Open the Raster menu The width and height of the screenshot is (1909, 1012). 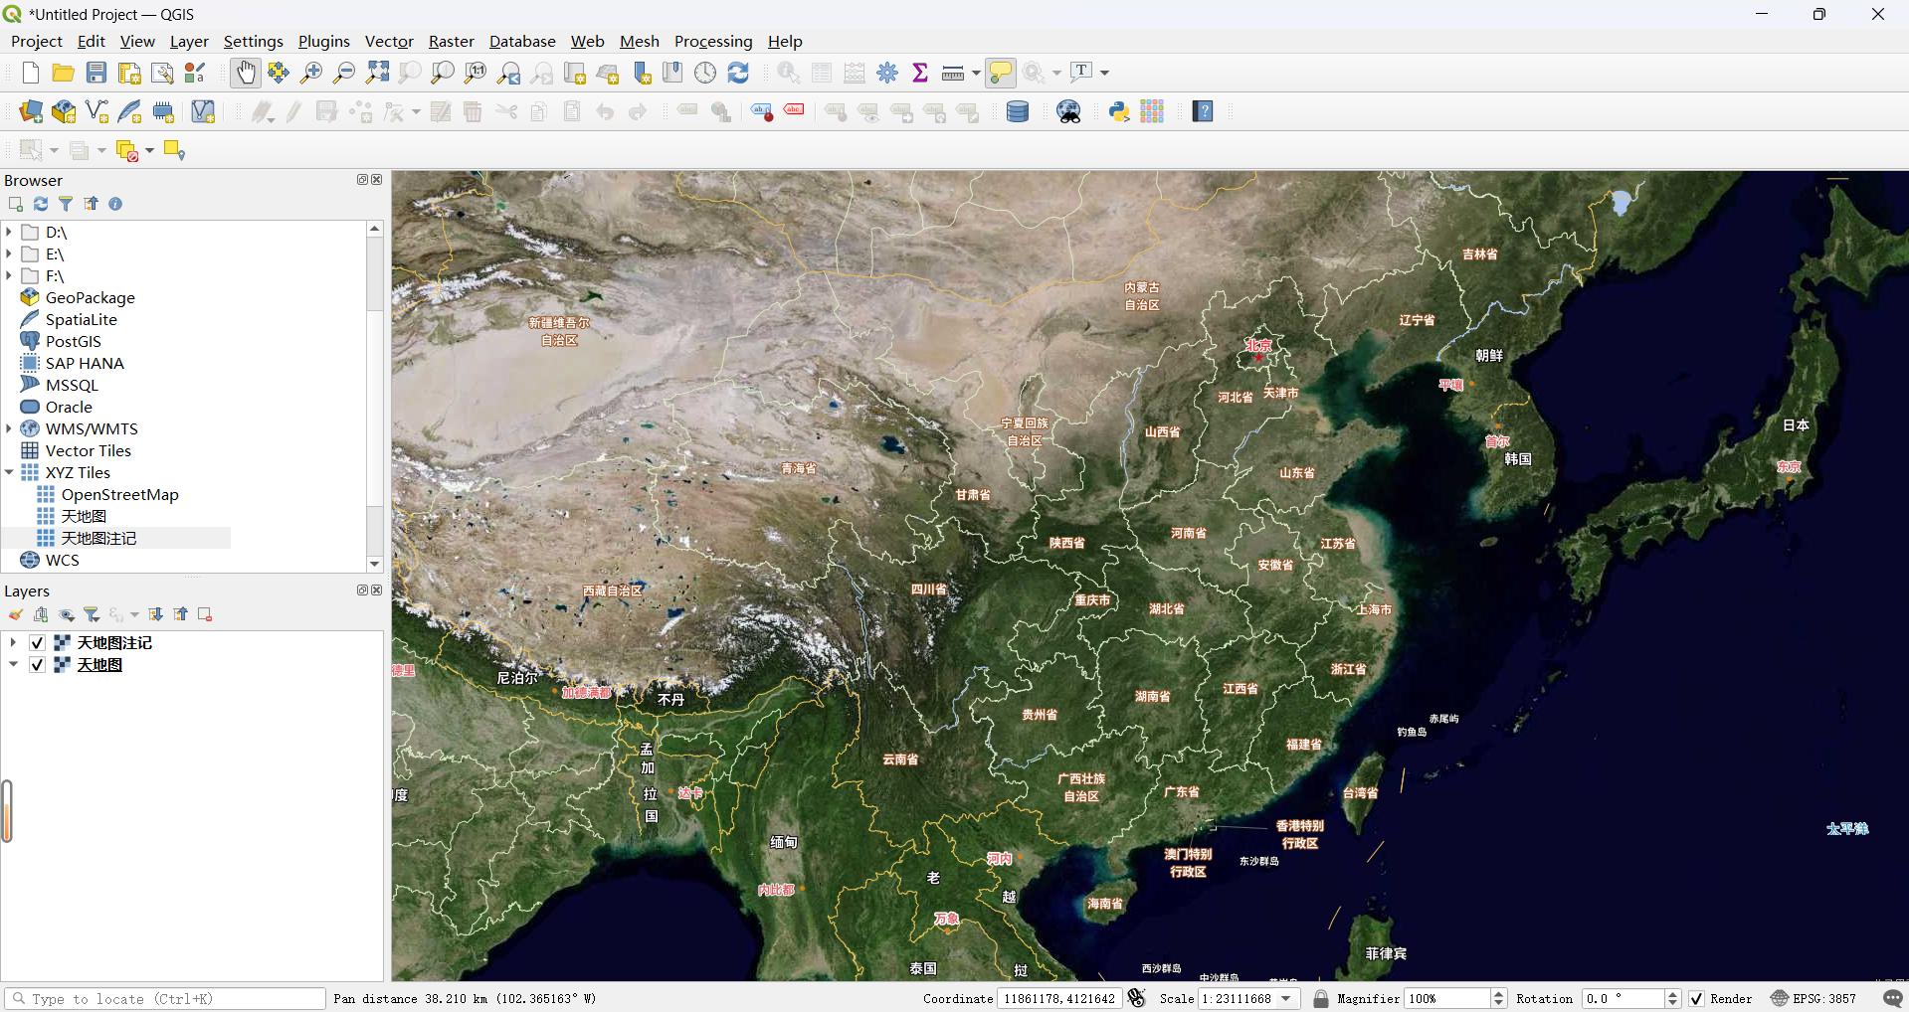[452, 41]
